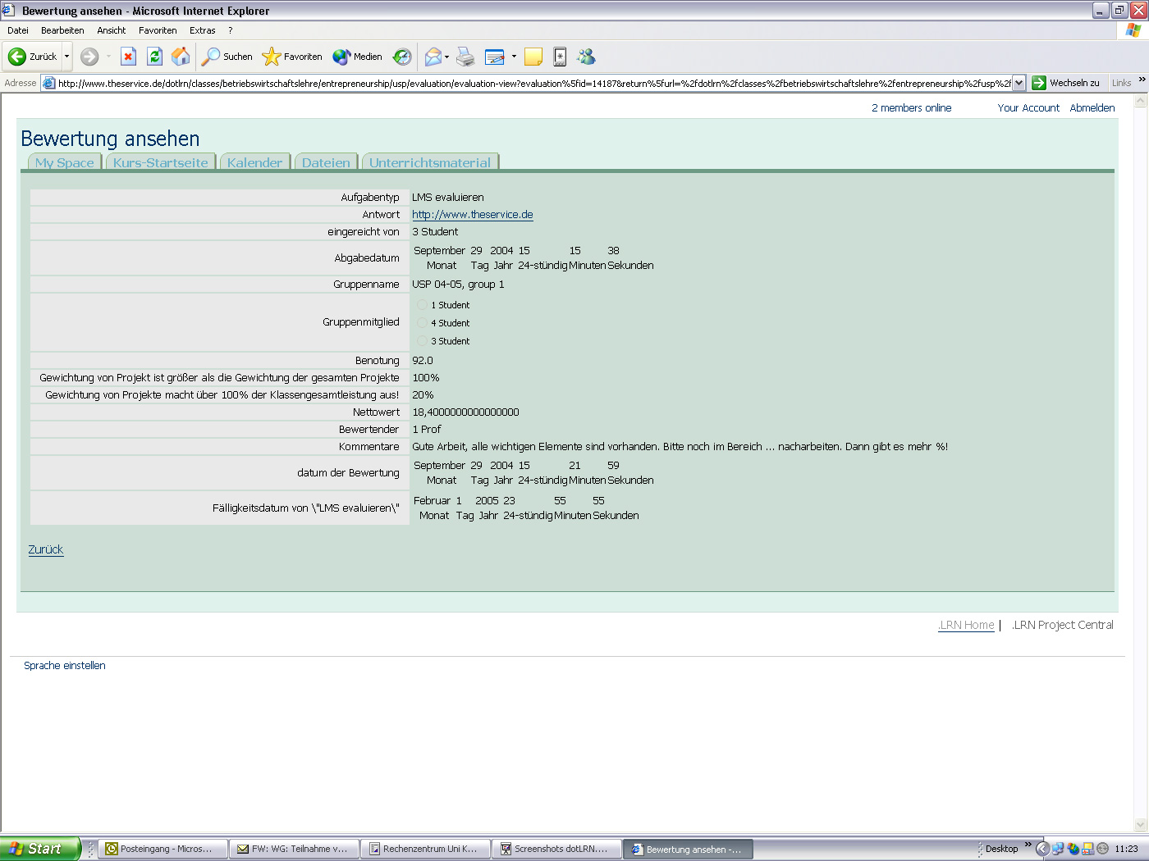Follow the http://www.theservice.de link
Screen dimensions: 1149x861
(472, 214)
